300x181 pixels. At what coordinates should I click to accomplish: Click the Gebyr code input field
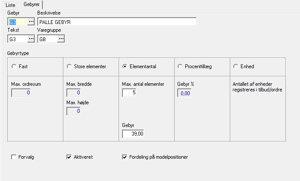(17, 21)
